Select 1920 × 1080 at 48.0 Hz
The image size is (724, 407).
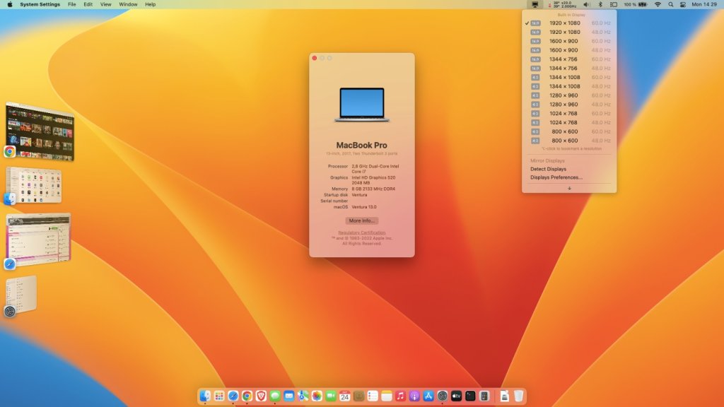(x=569, y=33)
